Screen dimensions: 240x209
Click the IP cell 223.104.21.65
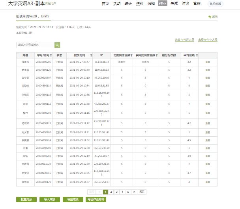[x=101, y=164]
